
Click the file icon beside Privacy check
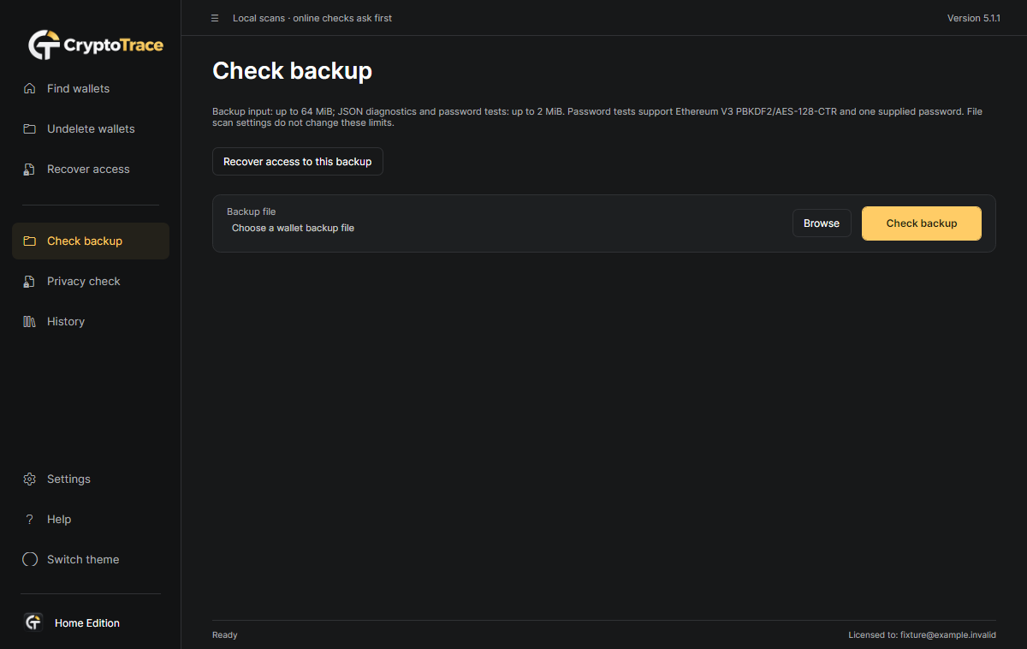[x=30, y=281]
